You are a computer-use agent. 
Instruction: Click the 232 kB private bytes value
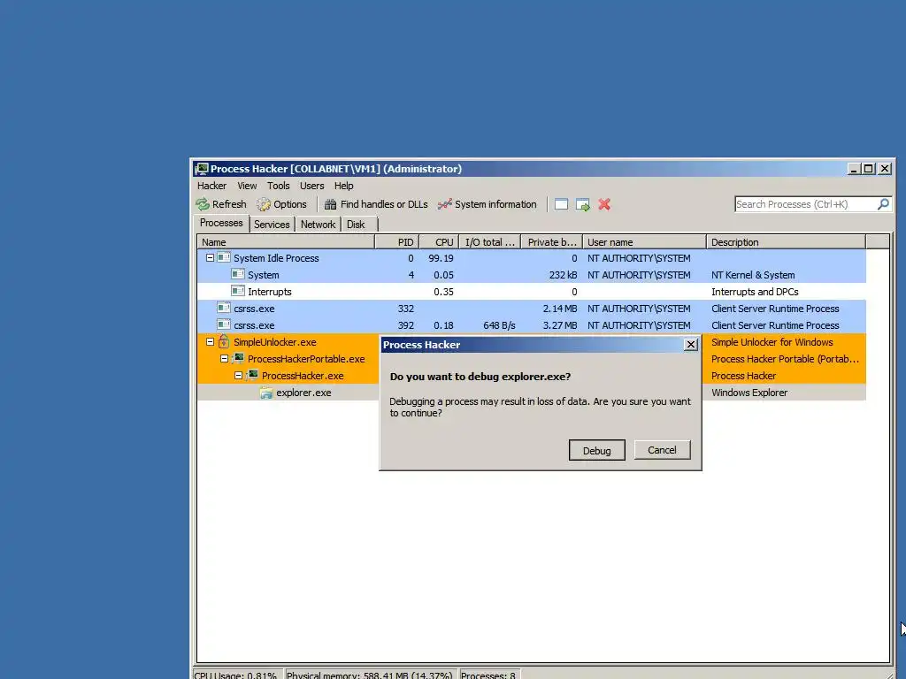coord(564,275)
